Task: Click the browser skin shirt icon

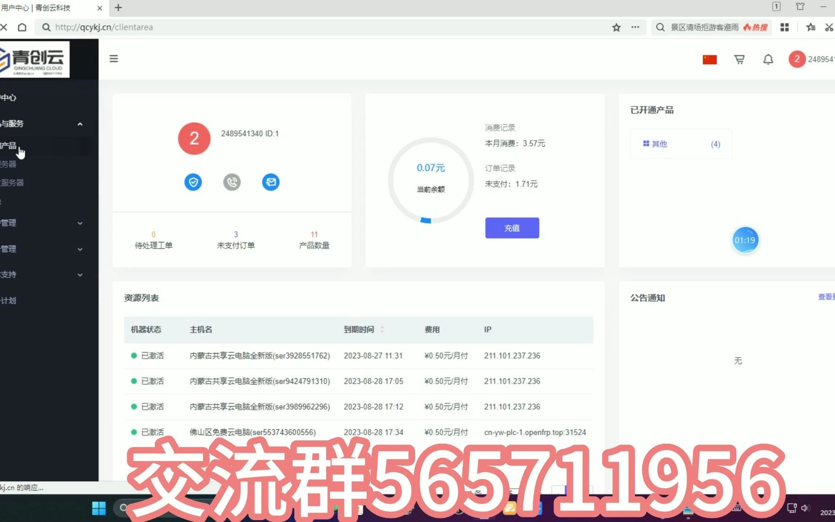Action: (800, 7)
